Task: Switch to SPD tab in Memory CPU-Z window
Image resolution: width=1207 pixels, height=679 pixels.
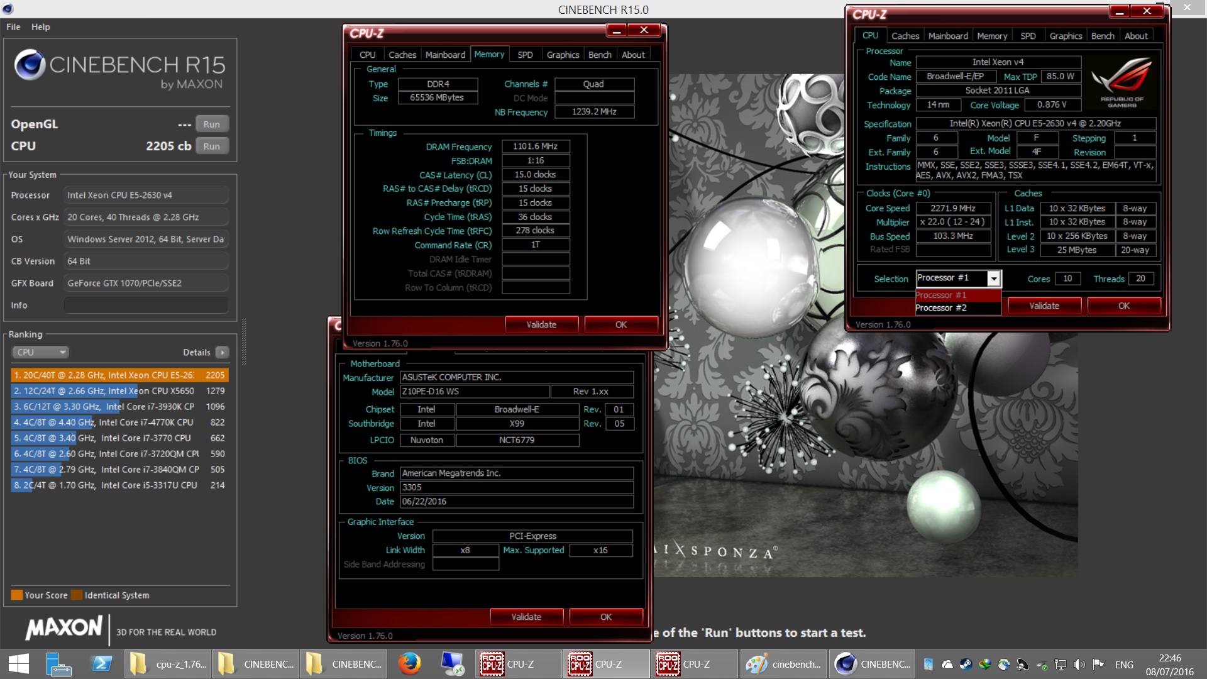Action: (x=525, y=55)
